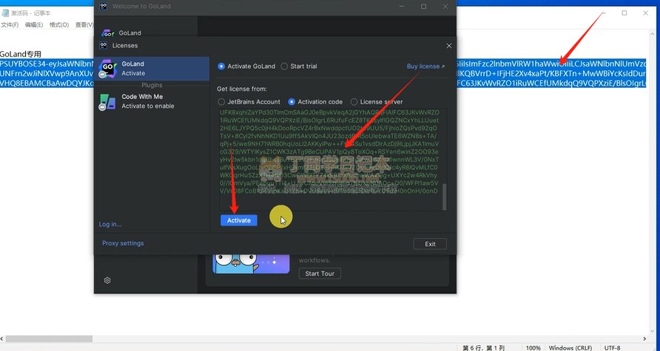Select the Start trial radio option
Viewport: 660px width, 351px height.
[x=299, y=66]
